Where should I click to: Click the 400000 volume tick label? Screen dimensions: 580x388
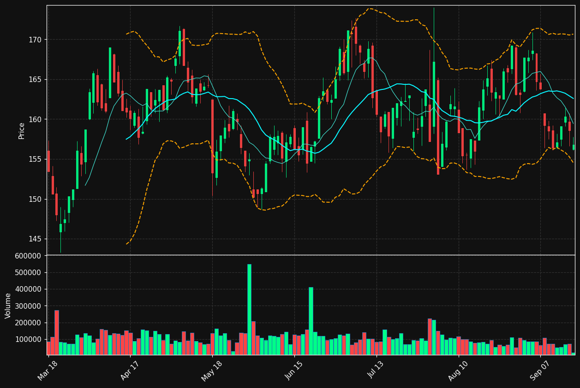coord(28,289)
